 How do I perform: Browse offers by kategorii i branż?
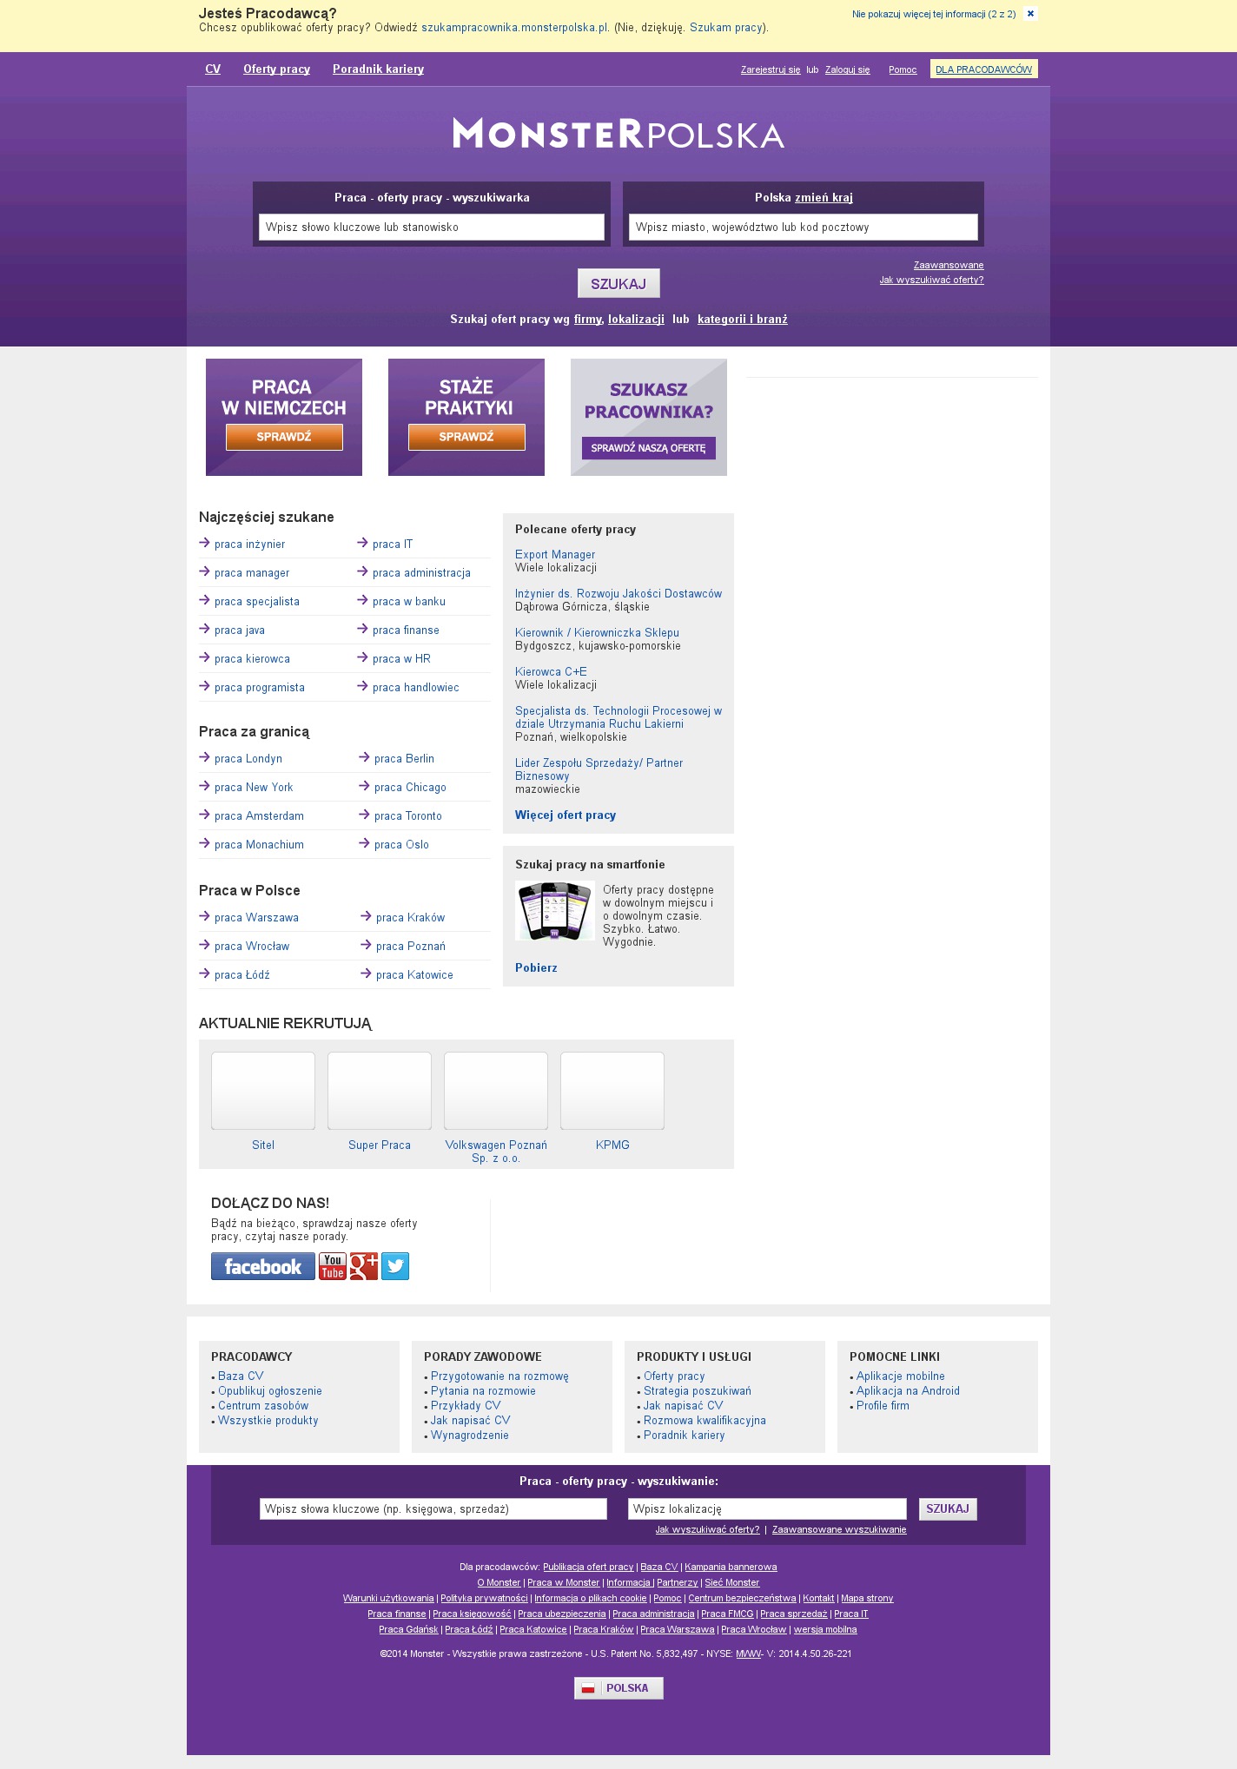pyautogui.click(x=743, y=320)
